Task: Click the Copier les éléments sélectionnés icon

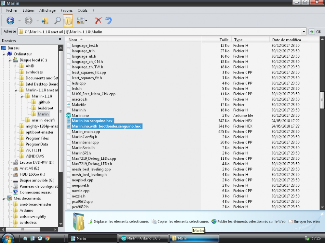Action: click(x=154, y=222)
